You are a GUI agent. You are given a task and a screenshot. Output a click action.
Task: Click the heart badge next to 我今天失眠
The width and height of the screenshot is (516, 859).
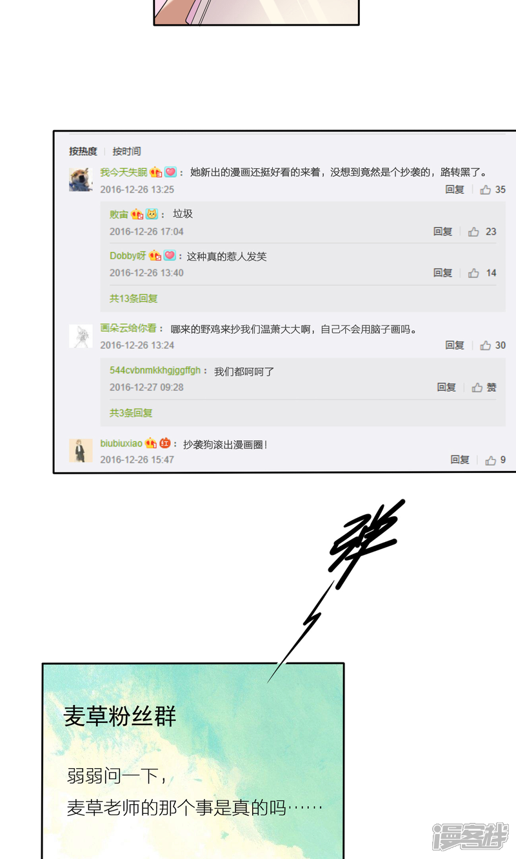(170, 172)
